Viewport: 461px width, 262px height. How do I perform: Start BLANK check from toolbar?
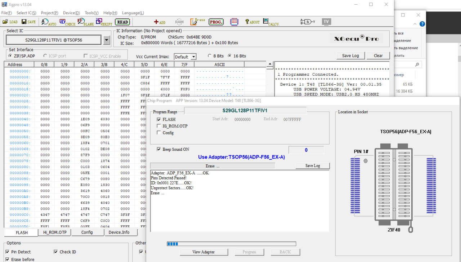point(85,22)
